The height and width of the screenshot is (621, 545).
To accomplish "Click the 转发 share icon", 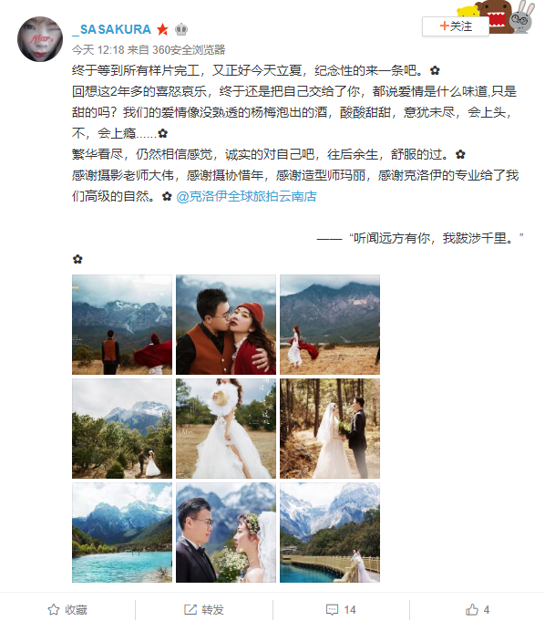I will click(190, 609).
